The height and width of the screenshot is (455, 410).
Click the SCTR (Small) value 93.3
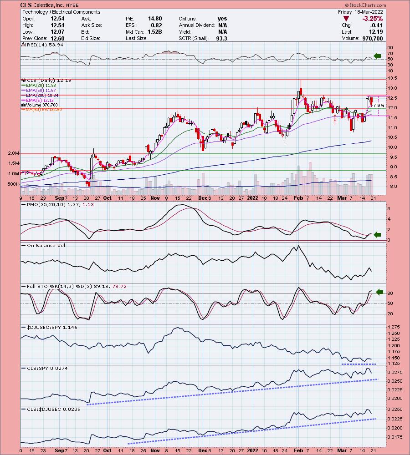tap(221, 38)
